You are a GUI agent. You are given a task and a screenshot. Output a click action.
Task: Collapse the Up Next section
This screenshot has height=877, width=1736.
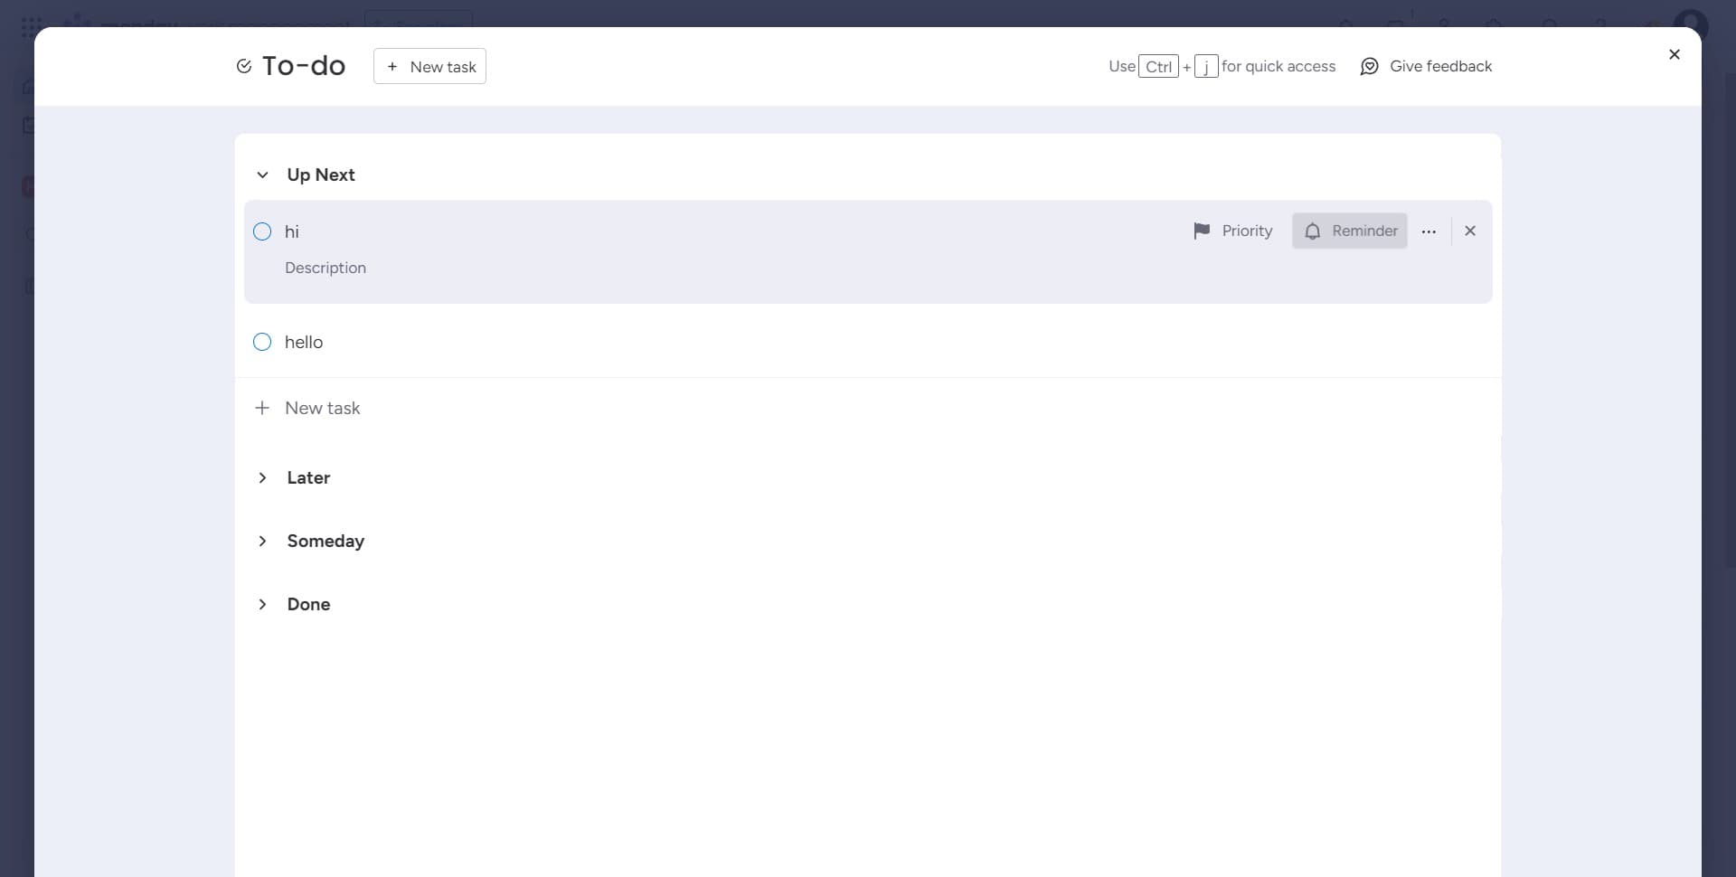(x=262, y=174)
